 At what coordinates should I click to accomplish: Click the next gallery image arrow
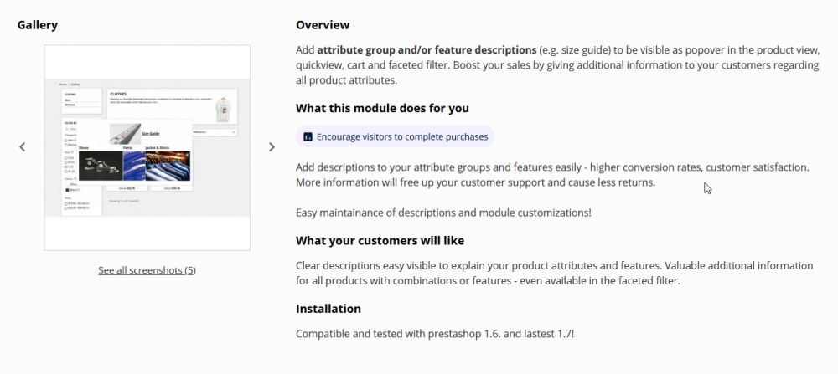272,147
